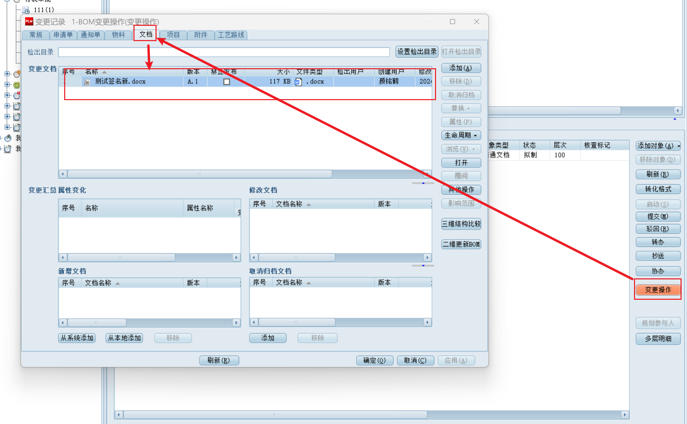Open the 添加对象(A) dropdown arrow
The width and height of the screenshot is (687, 424).
pyautogui.click(x=679, y=146)
